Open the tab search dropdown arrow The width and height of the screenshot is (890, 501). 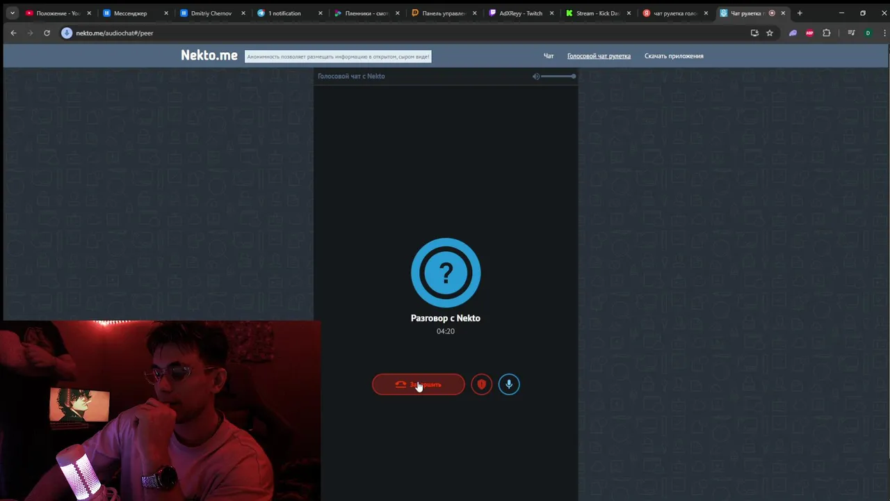pyautogui.click(x=12, y=13)
